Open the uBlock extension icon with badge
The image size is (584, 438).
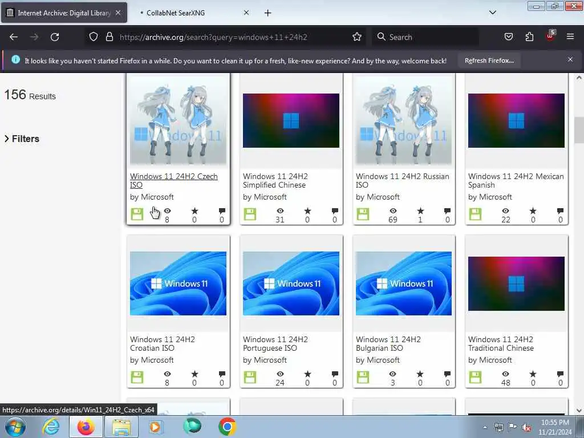coord(550,36)
